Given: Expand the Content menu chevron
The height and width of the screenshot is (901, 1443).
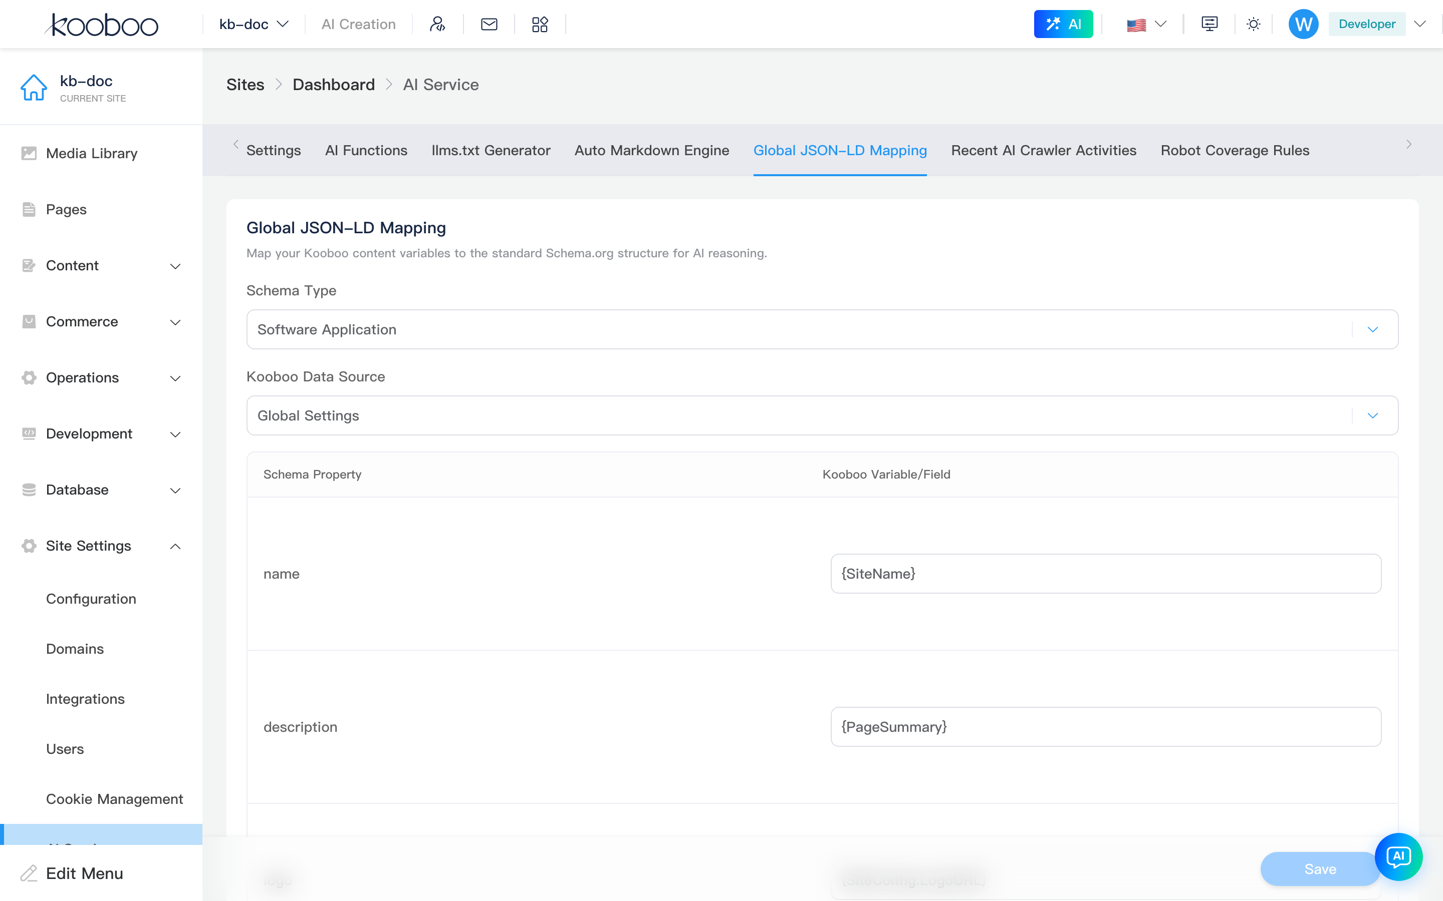Looking at the screenshot, I should [x=175, y=266].
